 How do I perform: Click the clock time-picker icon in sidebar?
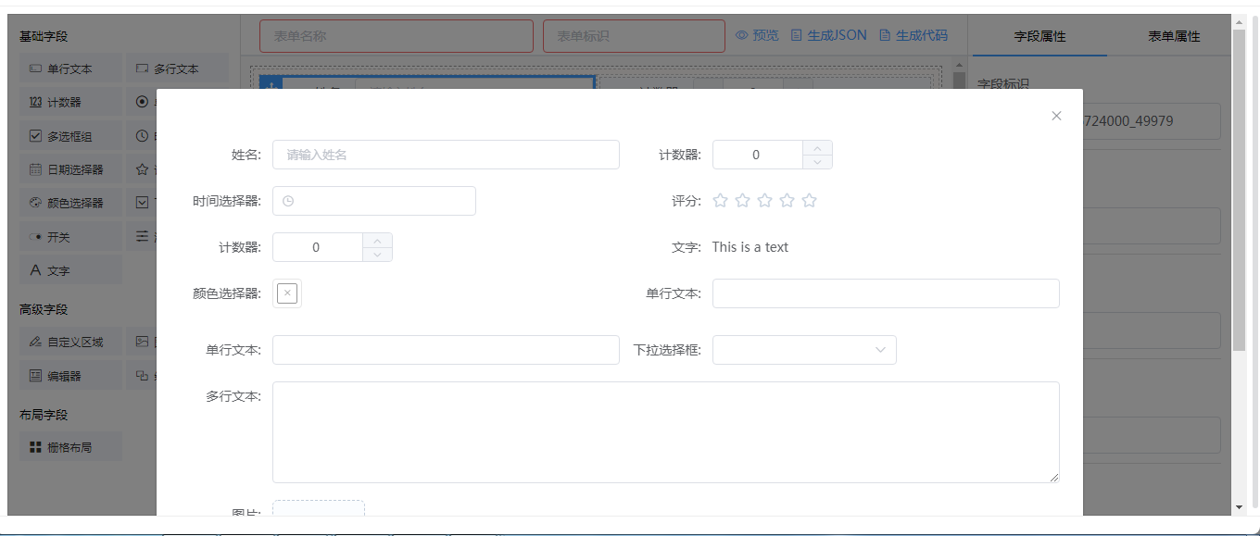pyautogui.click(x=142, y=136)
